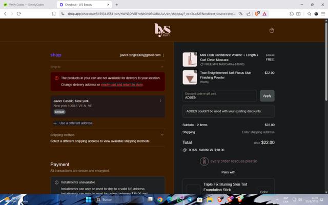This screenshot has height=205, width=328.
Task: Click the share page icon
Action: 249,14
